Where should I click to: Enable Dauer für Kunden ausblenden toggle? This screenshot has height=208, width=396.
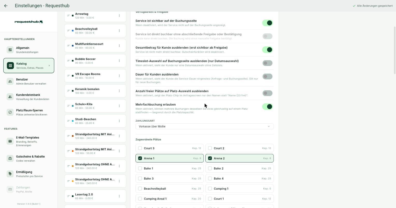[x=267, y=77]
